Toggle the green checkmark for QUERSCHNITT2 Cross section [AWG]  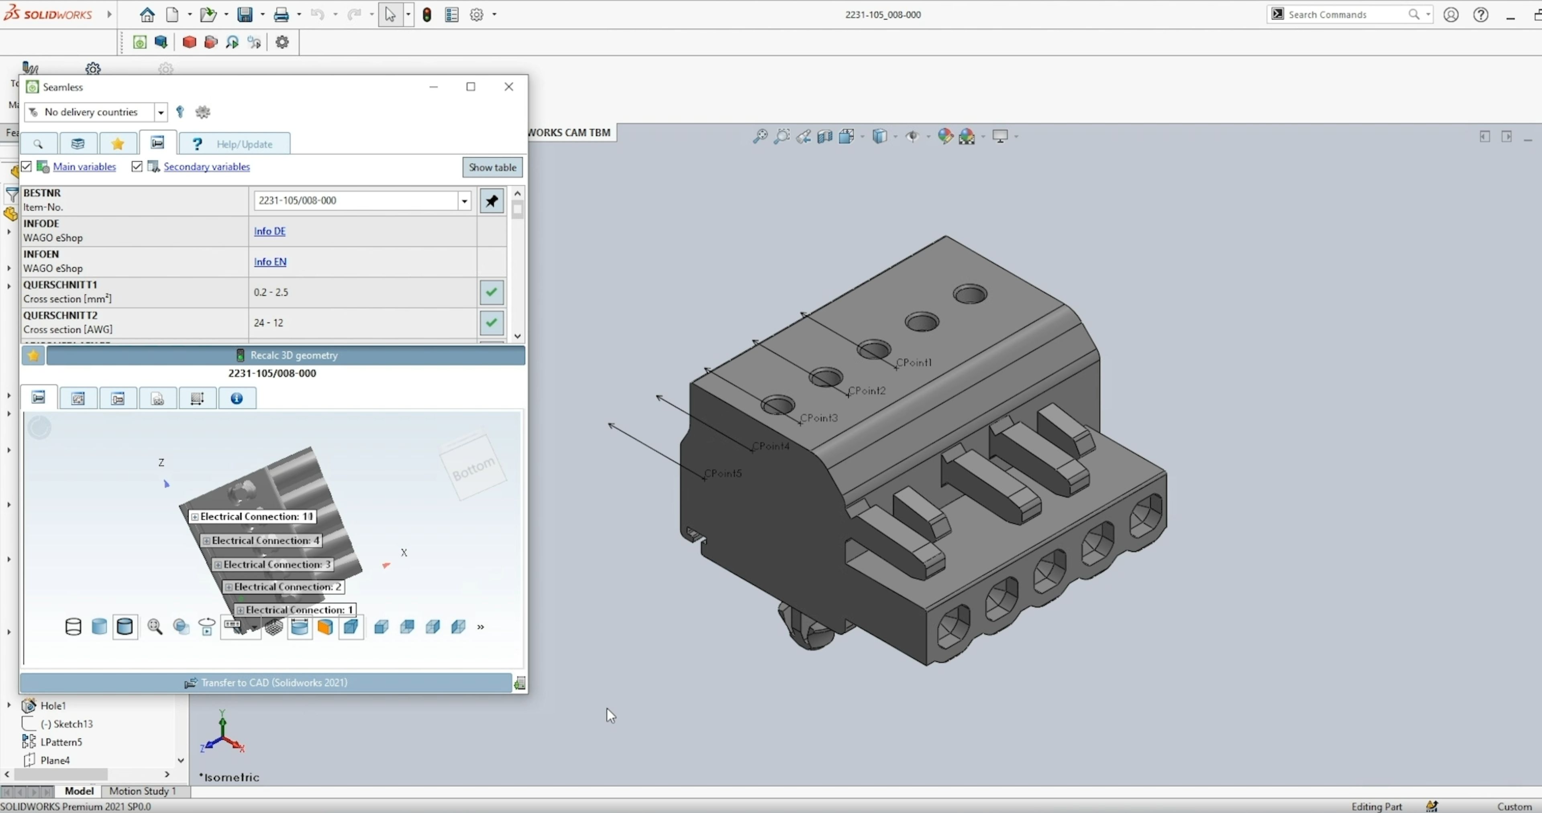[x=492, y=323]
